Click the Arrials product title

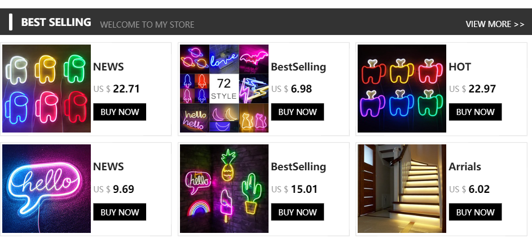(x=465, y=166)
